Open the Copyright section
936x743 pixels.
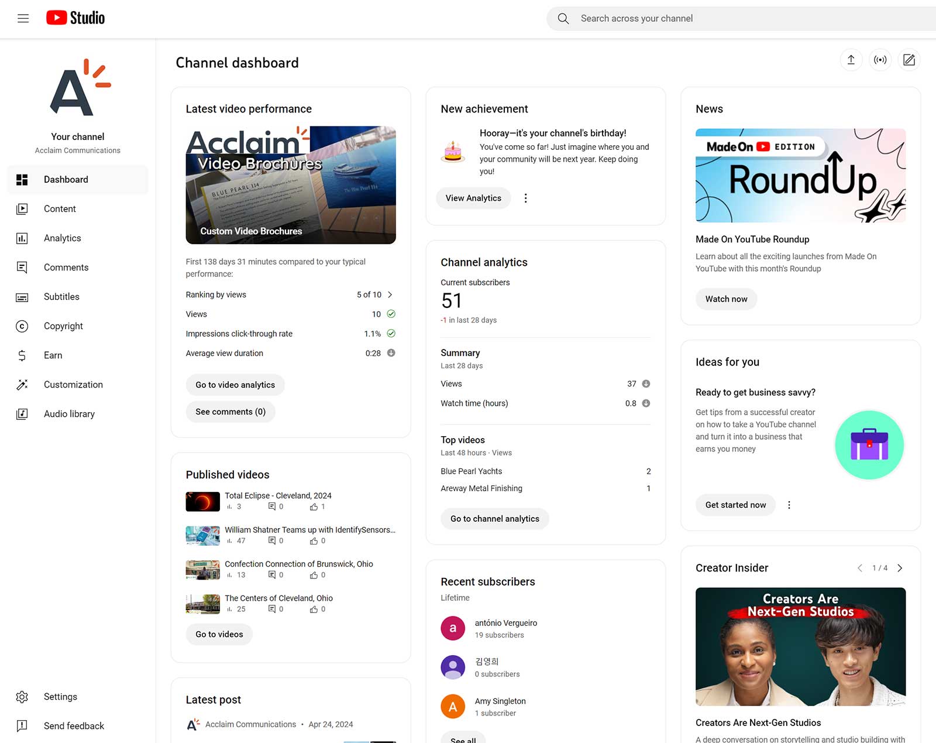point(78,326)
